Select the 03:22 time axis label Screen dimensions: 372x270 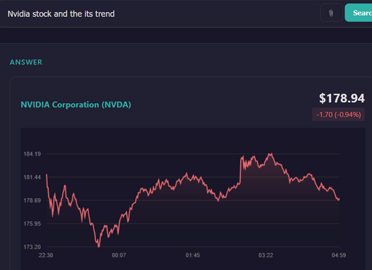[265, 255]
